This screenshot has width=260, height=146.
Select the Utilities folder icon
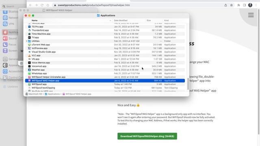click(29, 41)
